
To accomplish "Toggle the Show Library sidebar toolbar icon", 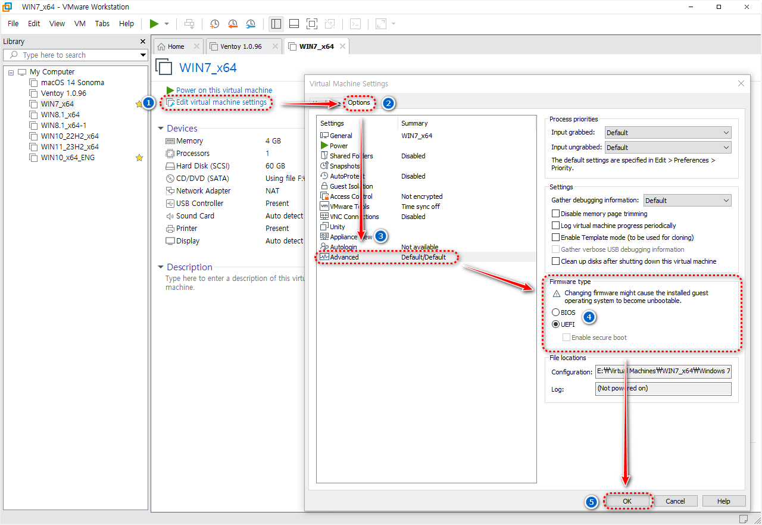I will click(276, 24).
